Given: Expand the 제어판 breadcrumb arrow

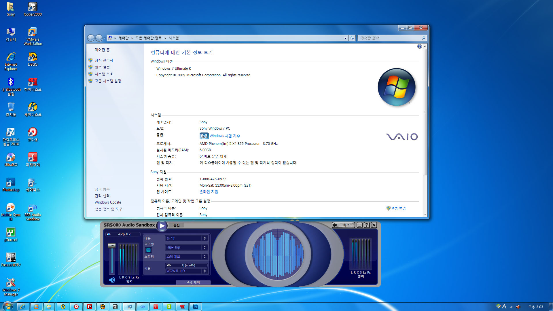Looking at the screenshot, I should pos(132,38).
